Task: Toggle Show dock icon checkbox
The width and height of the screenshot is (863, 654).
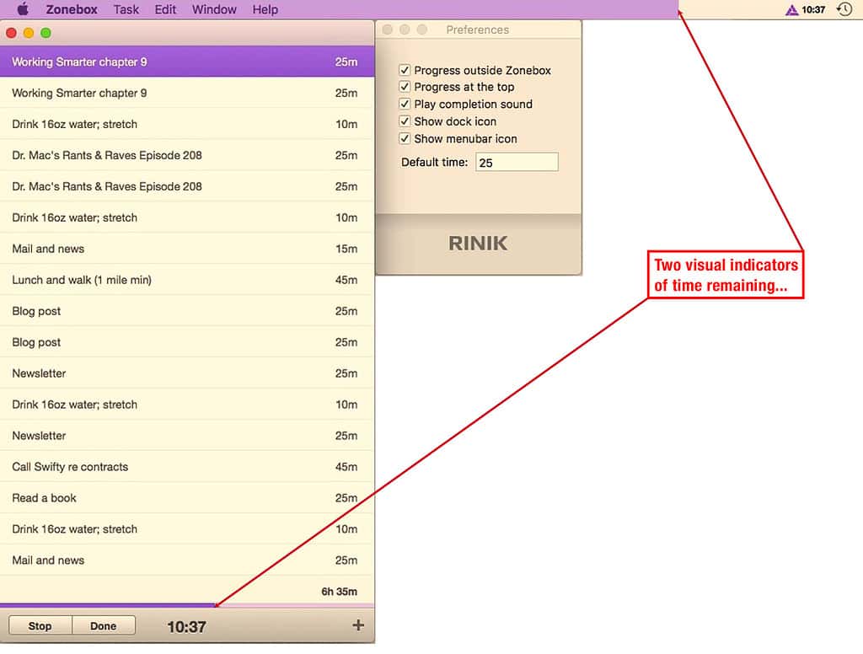Action: 405,121
